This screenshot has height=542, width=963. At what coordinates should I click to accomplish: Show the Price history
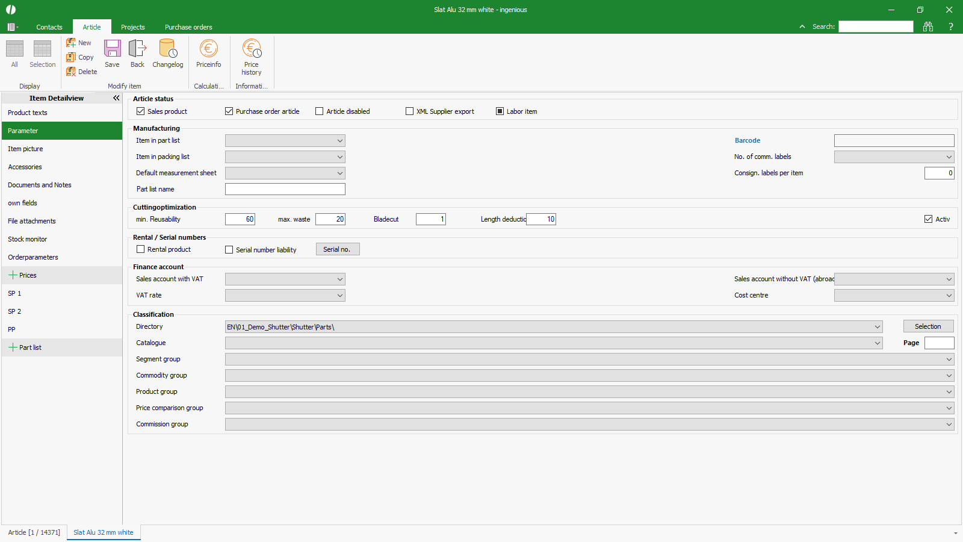[252, 57]
